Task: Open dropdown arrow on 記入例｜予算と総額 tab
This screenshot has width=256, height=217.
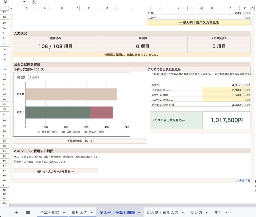Action: click(x=139, y=212)
